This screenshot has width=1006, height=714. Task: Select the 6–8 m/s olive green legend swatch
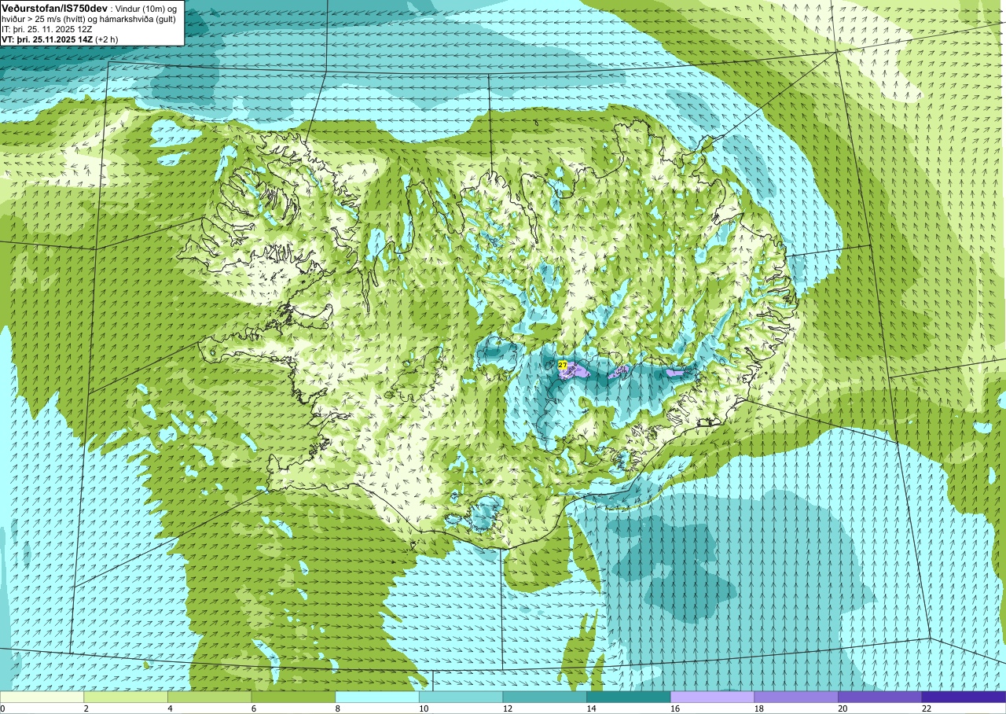click(x=293, y=697)
